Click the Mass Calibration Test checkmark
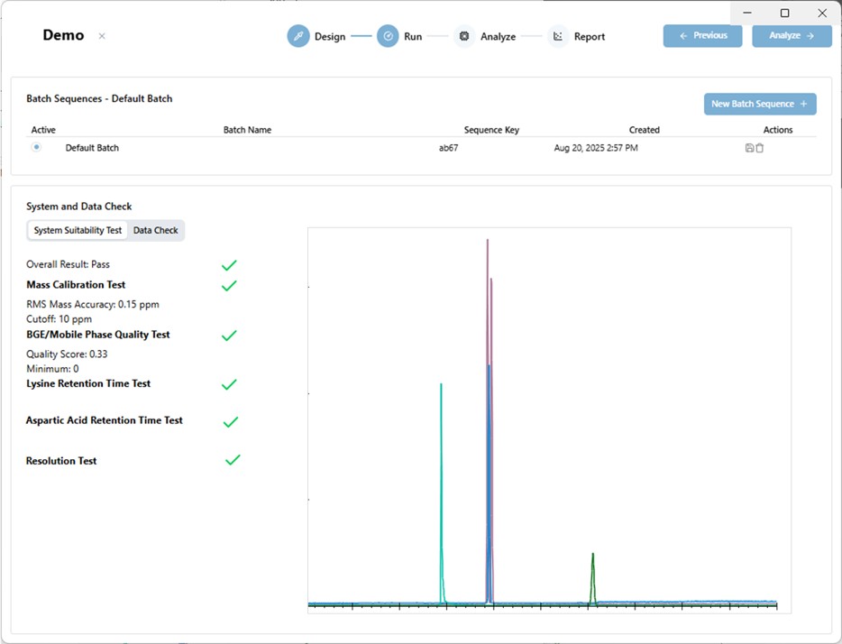Image resolution: width=842 pixels, height=644 pixels. click(229, 286)
